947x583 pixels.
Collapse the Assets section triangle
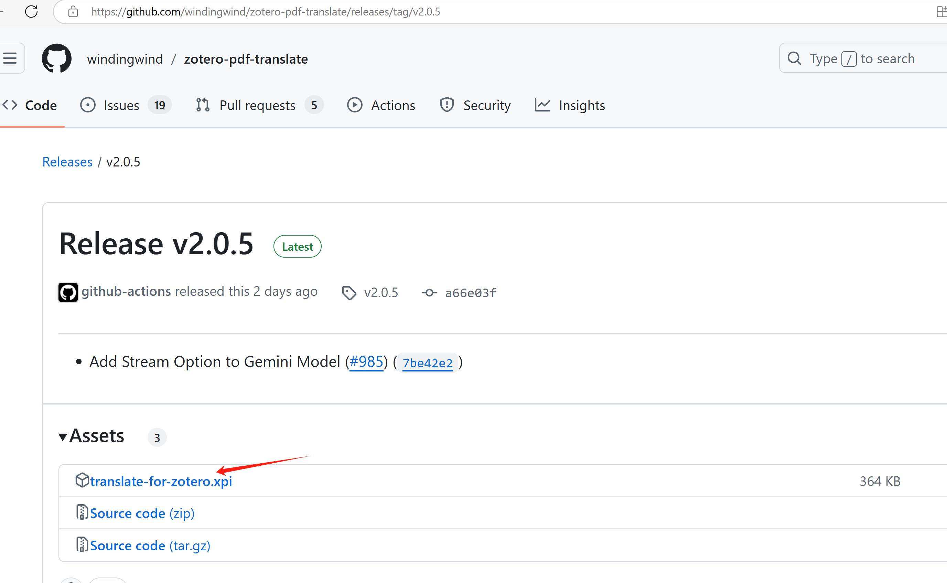click(x=63, y=437)
